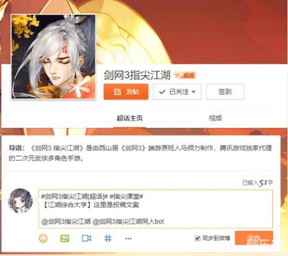Click the 签到 check-in button
Image resolution: width=288 pixels, height=256 pixels.
(x=225, y=92)
